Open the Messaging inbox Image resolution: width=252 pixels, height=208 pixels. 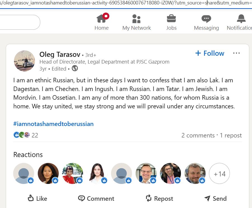click(x=206, y=22)
